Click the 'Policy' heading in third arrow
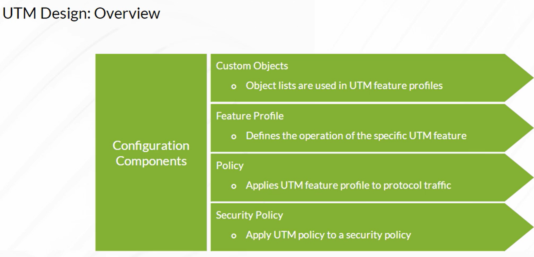Screen dimensions: 534x257 click(230, 166)
